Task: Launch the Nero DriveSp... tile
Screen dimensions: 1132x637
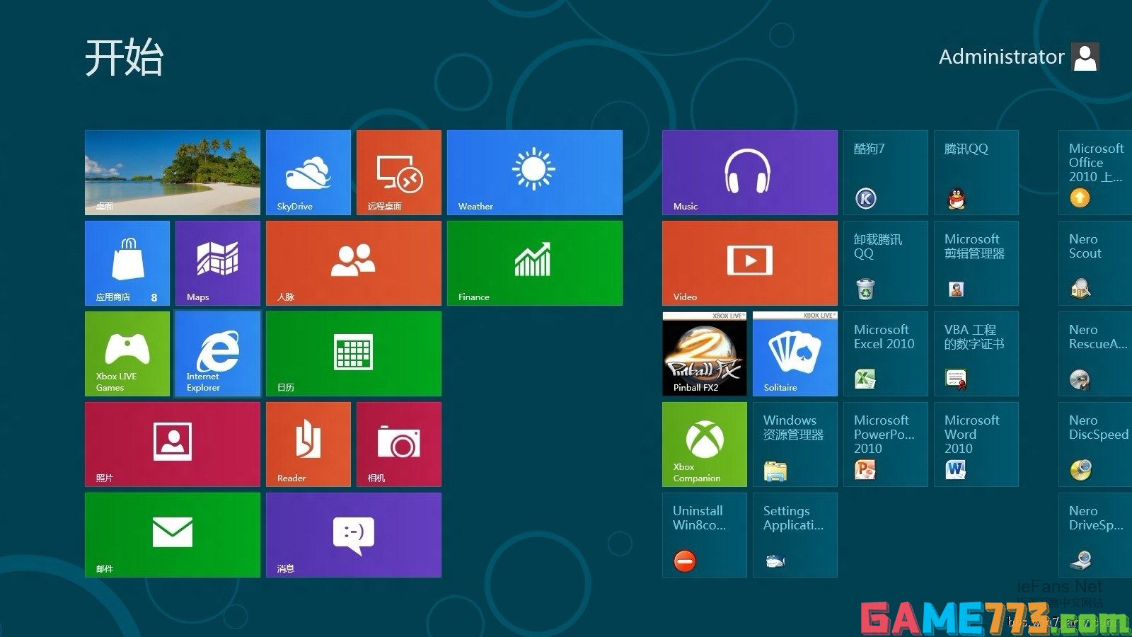Action: 1095,535
